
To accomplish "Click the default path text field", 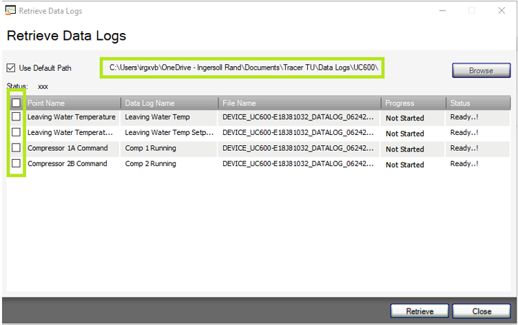I will (x=242, y=67).
